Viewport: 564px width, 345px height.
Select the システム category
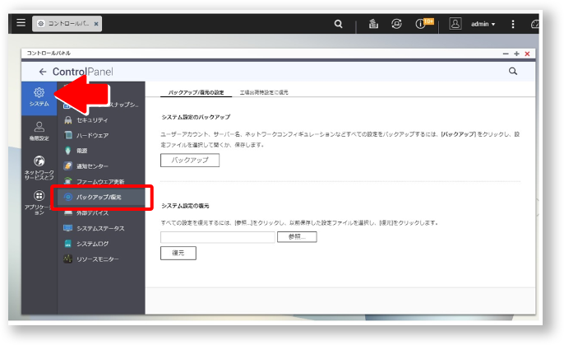click(39, 97)
